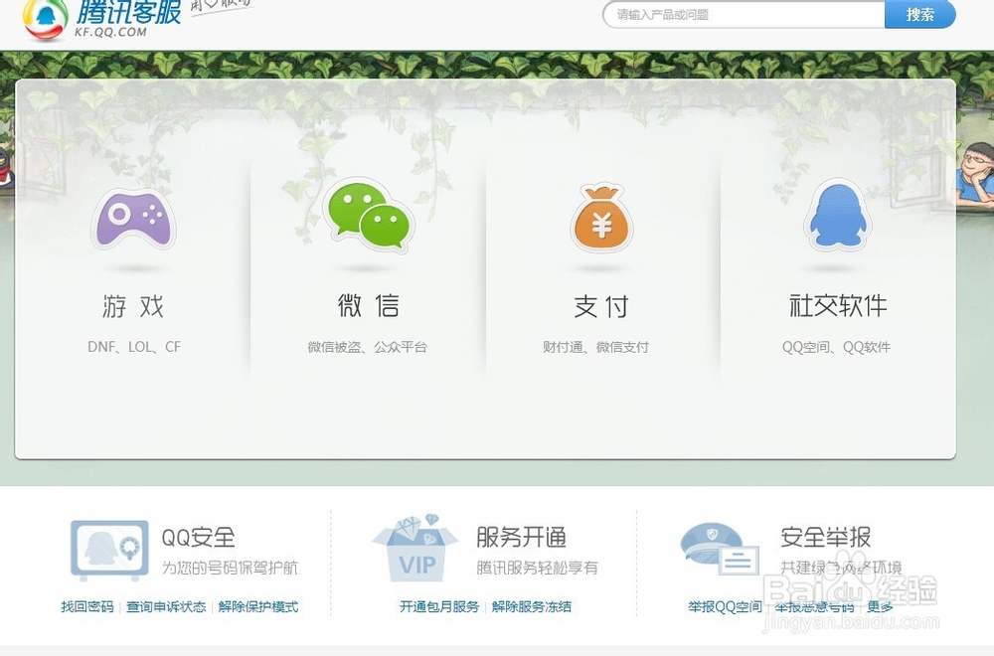
Task: Open the 服务开通 section title
Action: pyautogui.click(x=521, y=538)
